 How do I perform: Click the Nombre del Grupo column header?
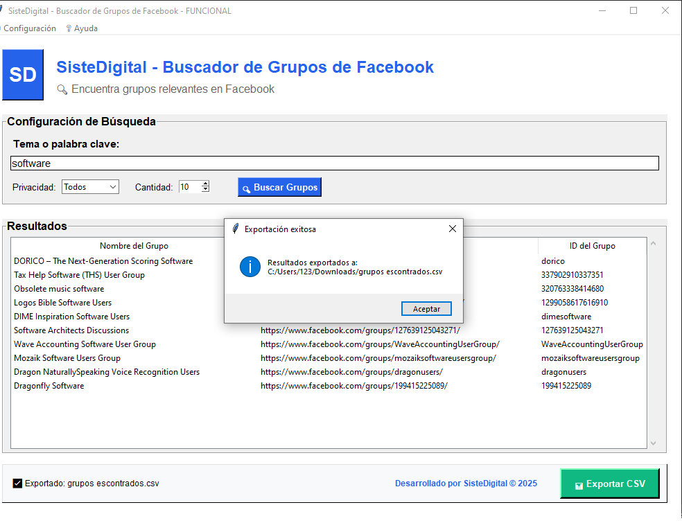point(134,246)
